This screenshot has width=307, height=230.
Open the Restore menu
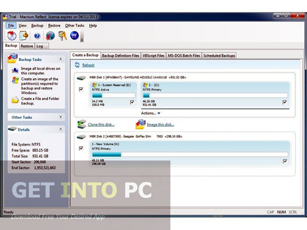pos(54,25)
